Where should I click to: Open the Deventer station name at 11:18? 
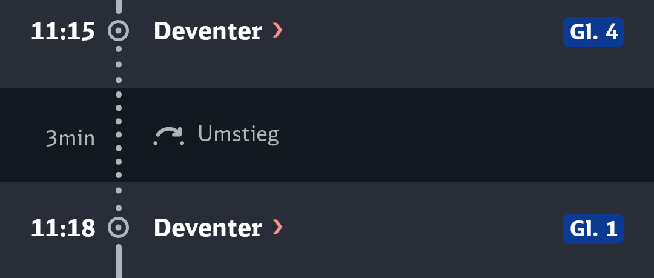[207, 228]
